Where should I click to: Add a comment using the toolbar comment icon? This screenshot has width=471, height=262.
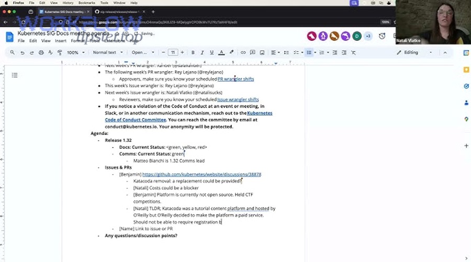(253, 52)
